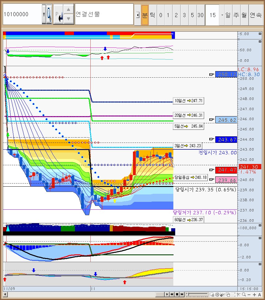Close the top indicator panel
The image size is (265, 300).
(260, 34)
